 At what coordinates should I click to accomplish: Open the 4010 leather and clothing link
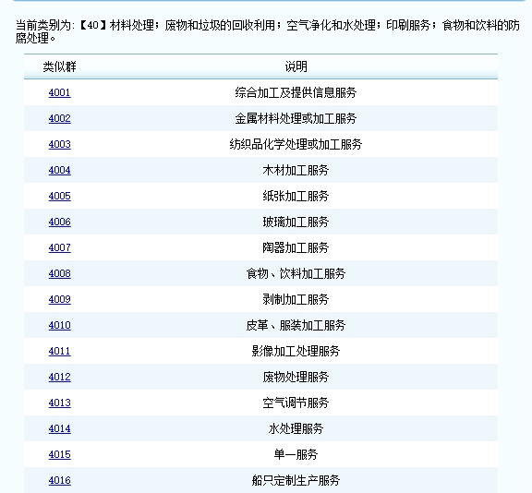[x=59, y=325]
